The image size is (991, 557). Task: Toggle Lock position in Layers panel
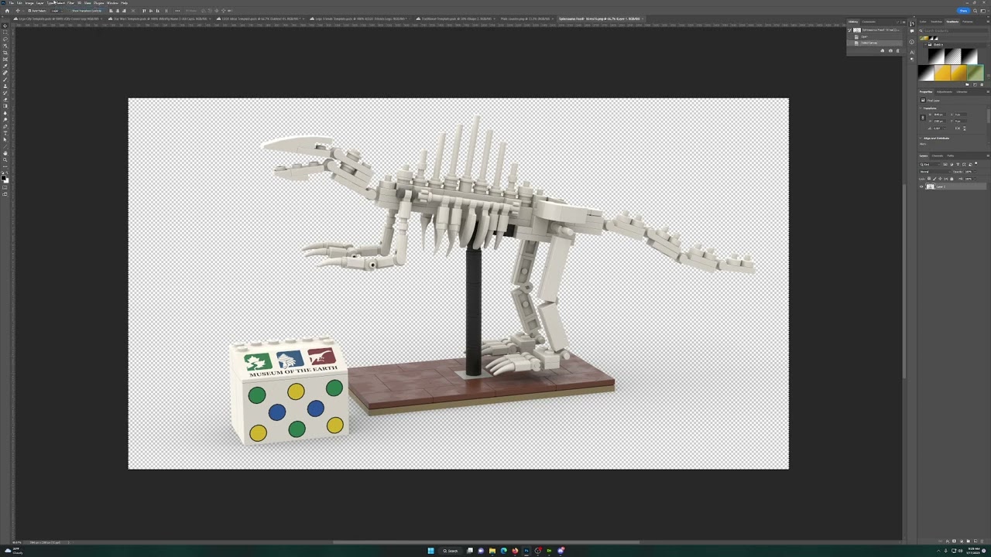tap(940, 179)
